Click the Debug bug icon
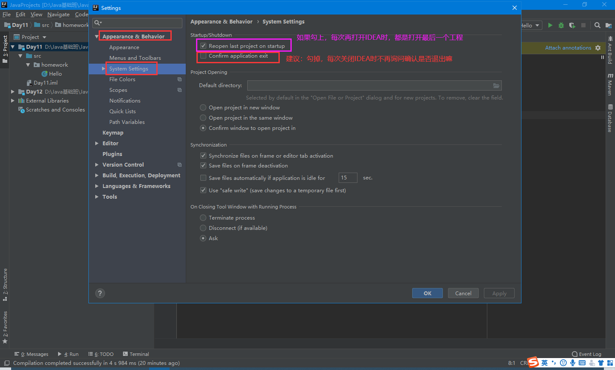This screenshot has height=370, width=615. click(x=561, y=25)
